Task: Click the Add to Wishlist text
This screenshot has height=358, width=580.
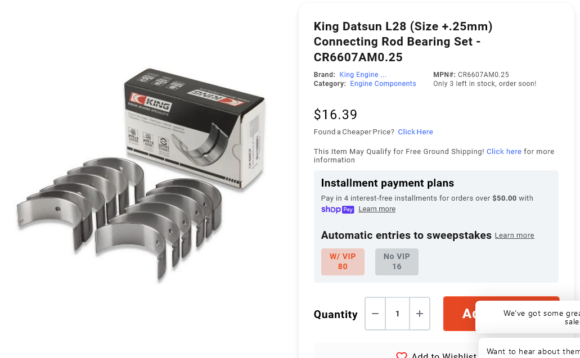Action: point(444,355)
